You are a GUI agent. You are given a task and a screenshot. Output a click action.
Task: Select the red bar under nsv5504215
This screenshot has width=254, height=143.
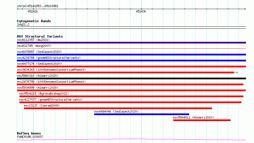pyautogui.click(x=131, y=96)
